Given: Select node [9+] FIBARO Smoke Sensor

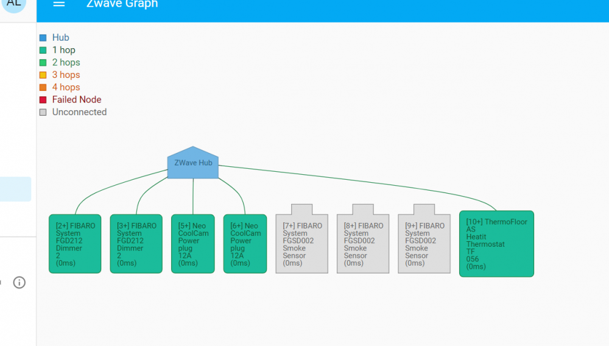Looking at the screenshot, I should coord(424,244).
